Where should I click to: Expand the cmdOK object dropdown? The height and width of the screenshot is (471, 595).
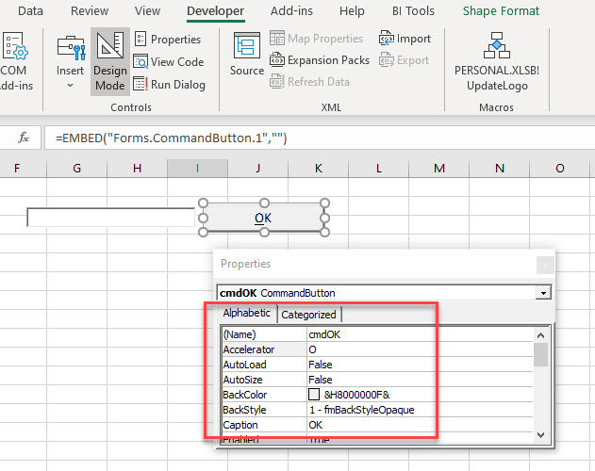pos(541,293)
